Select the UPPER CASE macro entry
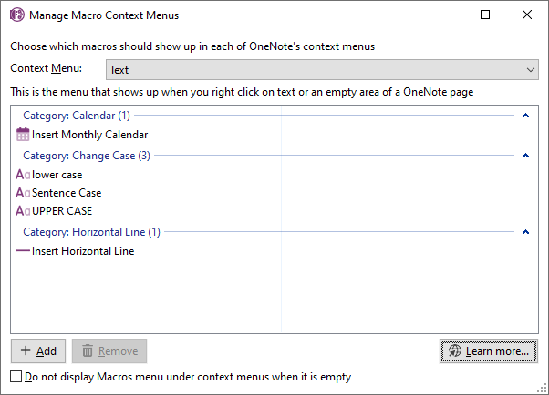This screenshot has height=395, width=549. pyautogui.click(x=62, y=211)
